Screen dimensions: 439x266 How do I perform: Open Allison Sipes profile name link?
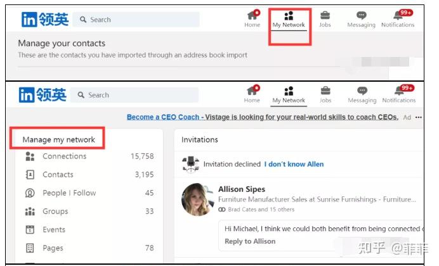pos(242,189)
